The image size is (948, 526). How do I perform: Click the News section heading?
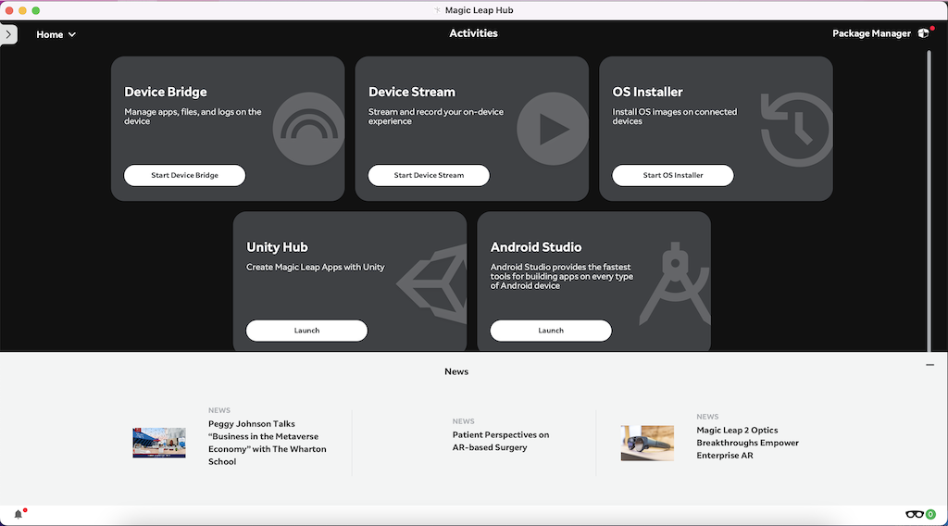pyautogui.click(x=456, y=372)
